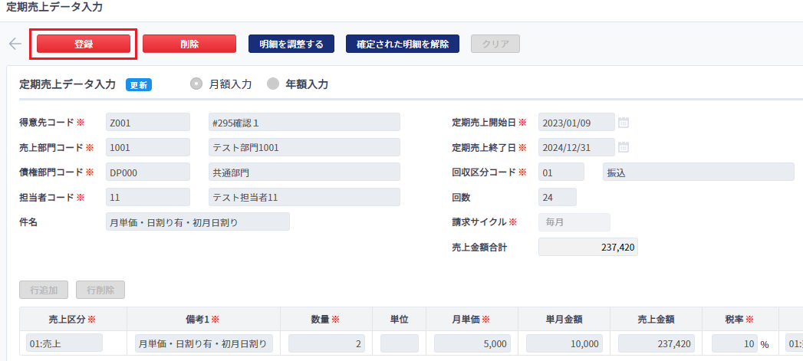Click the 備考1 column header

[x=203, y=319]
